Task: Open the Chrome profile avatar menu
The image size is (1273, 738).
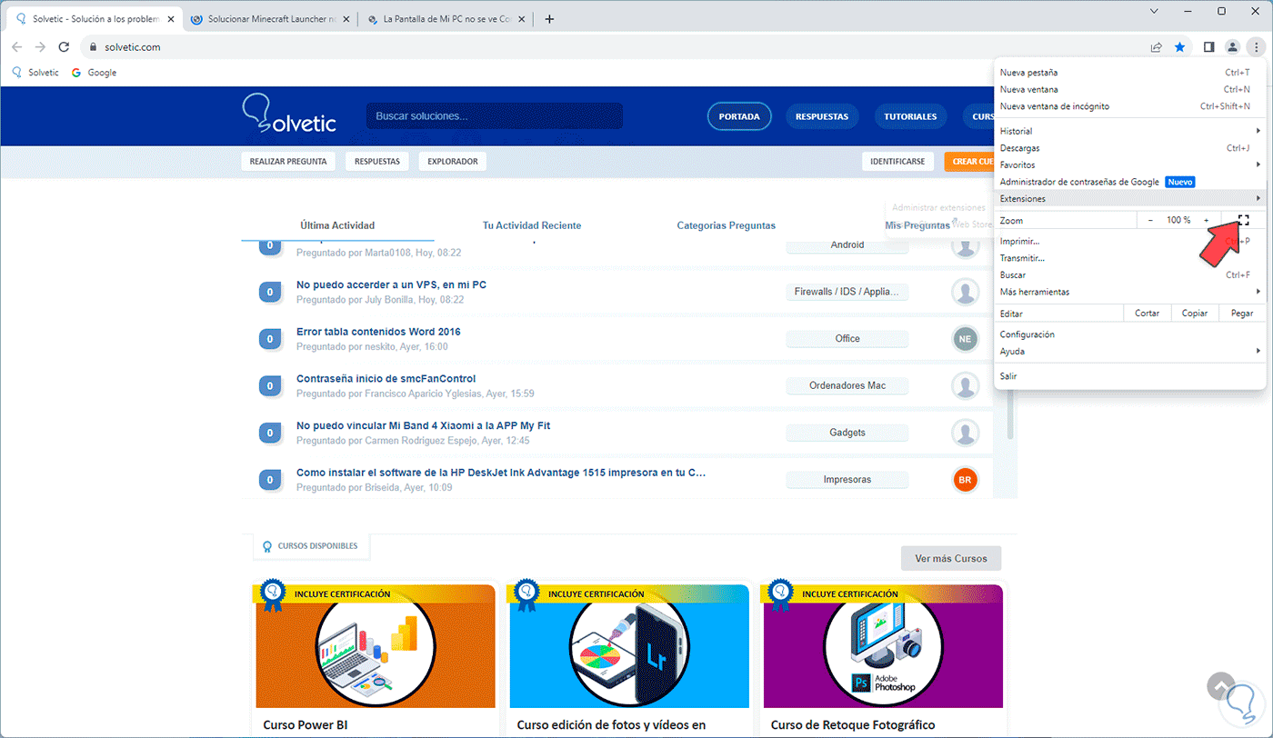Action: click(1232, 47)
